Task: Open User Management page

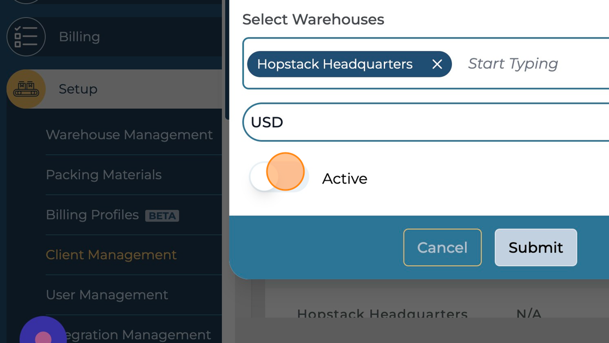Action: tap(107, 295)
